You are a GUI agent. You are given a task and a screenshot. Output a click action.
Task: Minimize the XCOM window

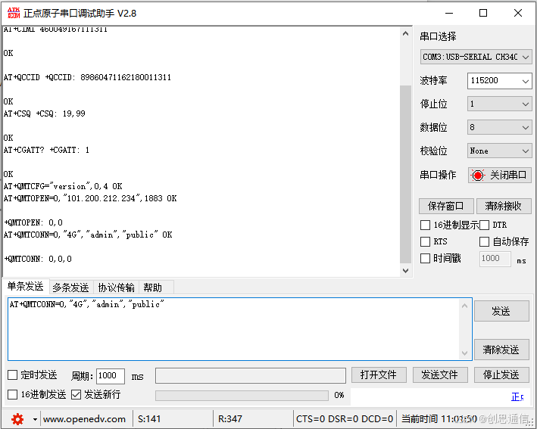449,13
